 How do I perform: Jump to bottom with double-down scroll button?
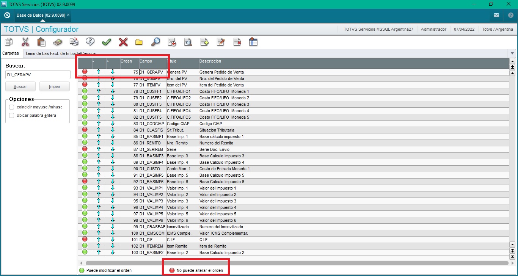[x=513, y=251]
